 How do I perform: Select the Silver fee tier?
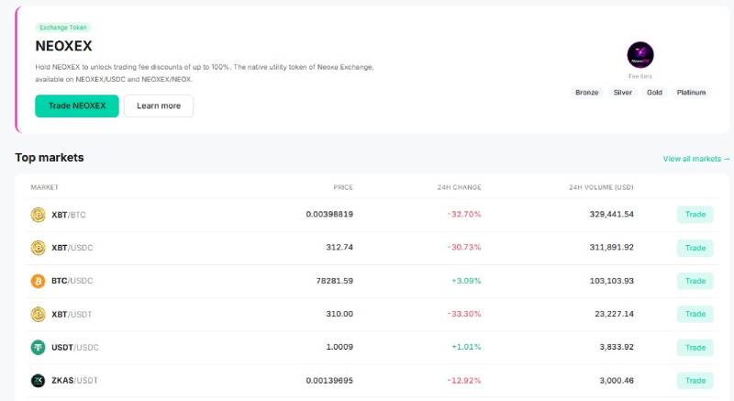tap(623, 93)
